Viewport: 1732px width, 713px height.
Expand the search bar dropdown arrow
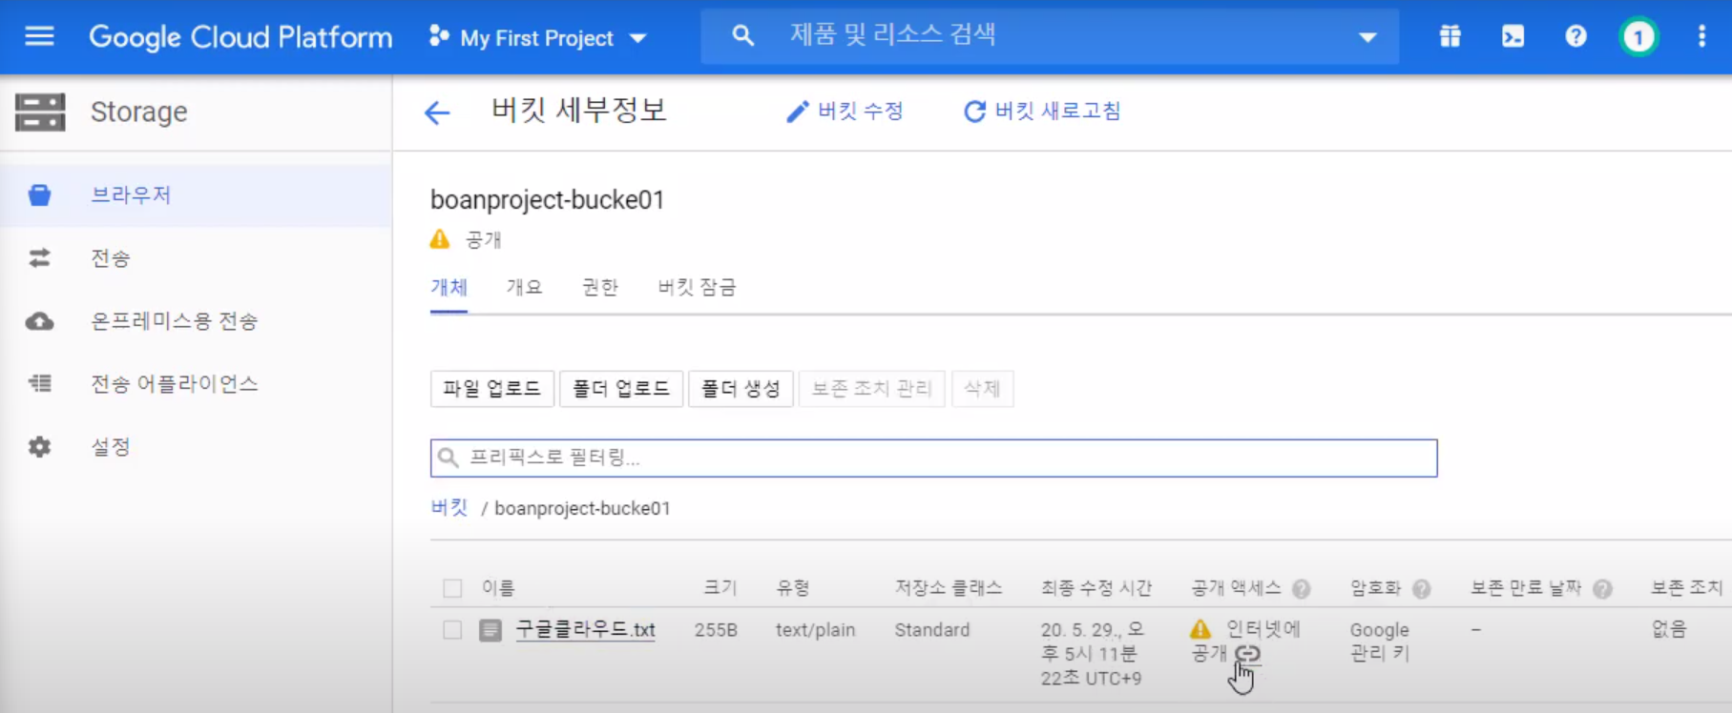coord(1367,37)
